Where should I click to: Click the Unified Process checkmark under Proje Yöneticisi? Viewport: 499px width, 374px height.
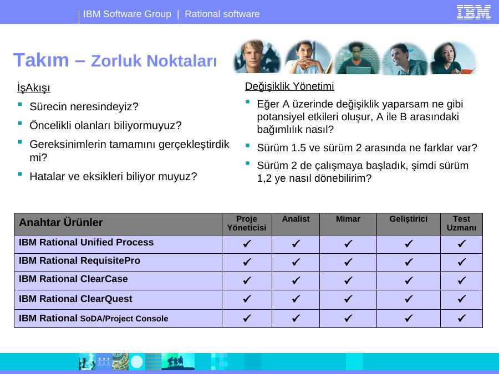pyautogui.click(x=247, y=244)
